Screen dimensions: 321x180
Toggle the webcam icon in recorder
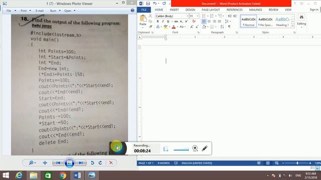click(x=195, y=148)
